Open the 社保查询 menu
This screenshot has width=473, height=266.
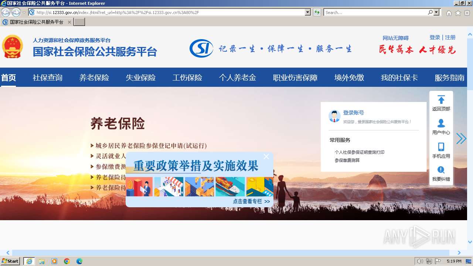pos(48,78)
